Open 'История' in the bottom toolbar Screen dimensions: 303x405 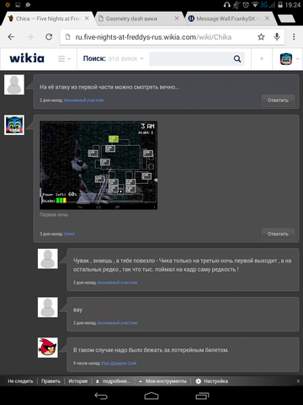click(78, 381)
